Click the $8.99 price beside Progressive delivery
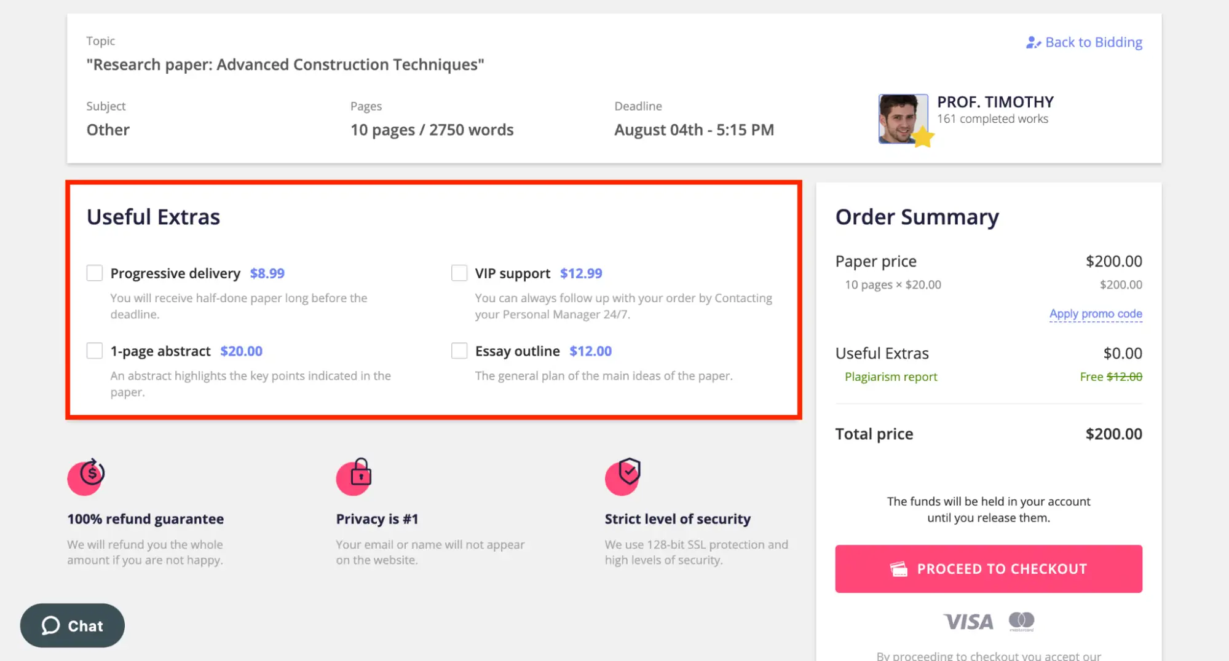This screenshot has height=661, width=1229. (267, 273)
